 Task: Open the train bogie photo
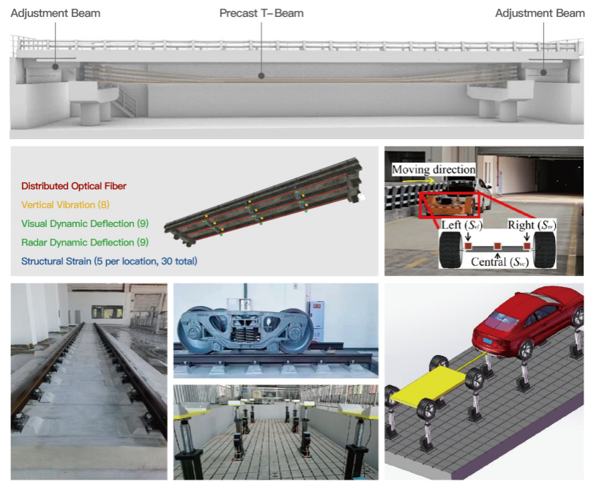(275, 330)
